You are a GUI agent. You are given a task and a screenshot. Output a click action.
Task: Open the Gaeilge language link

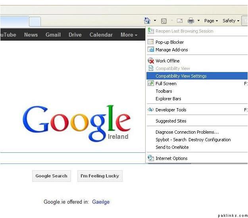(x=101, y=202)
